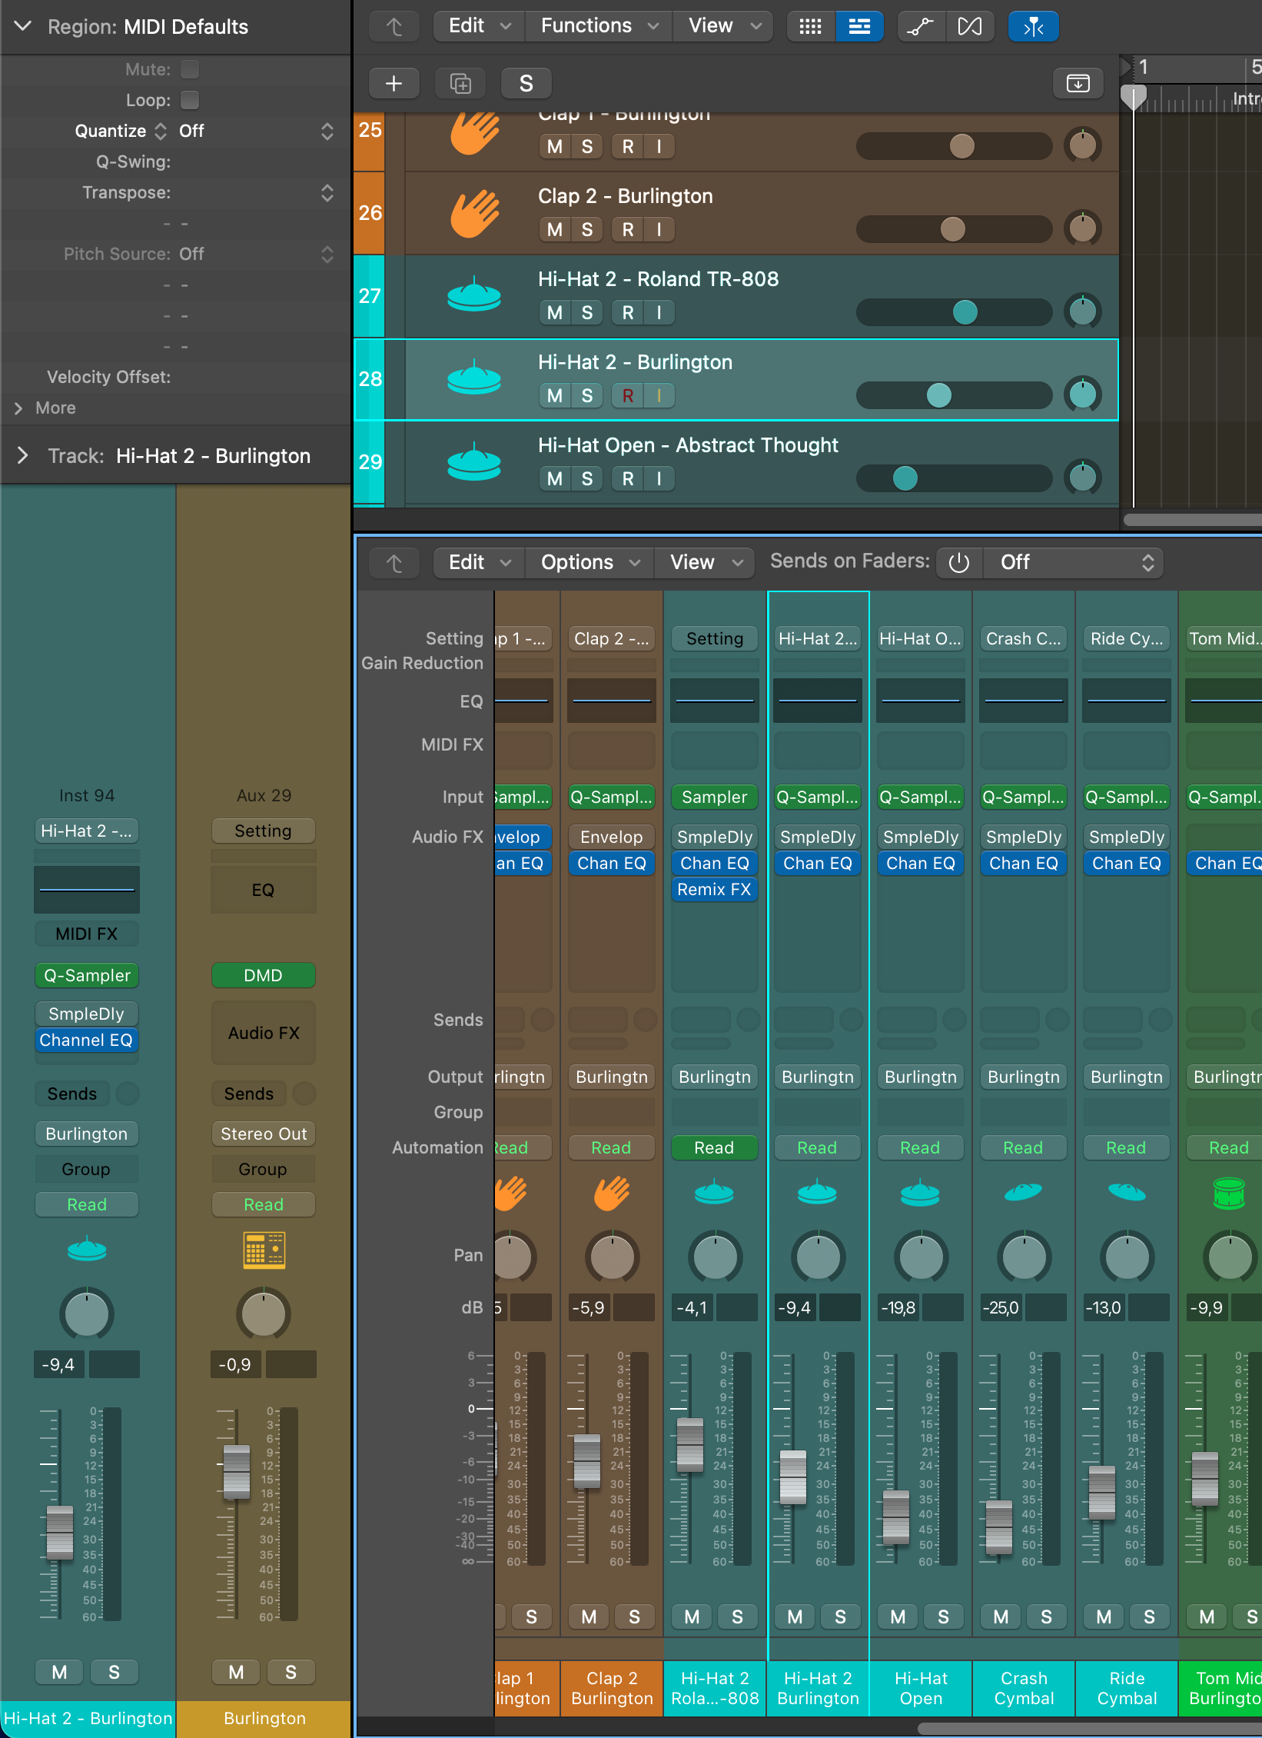The height and width of the screenshot is (1738, 1262).
Task: Click the hi-hat icon on Hi-Hat 2 Roland TR-808 track
Action: [x=474, y=295]
